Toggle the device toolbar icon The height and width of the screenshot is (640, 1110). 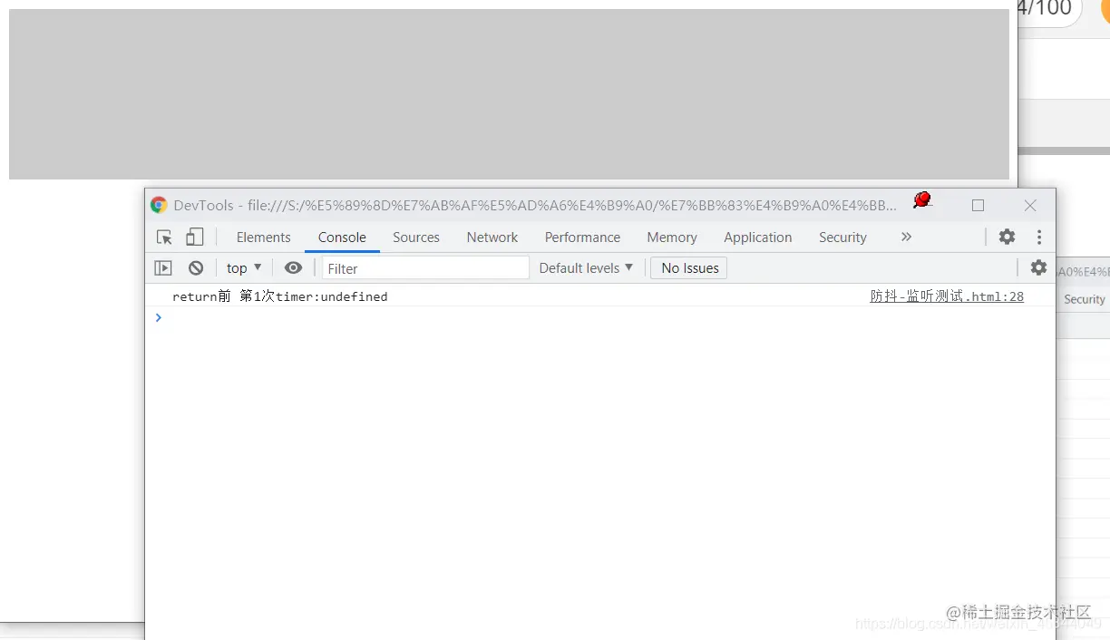(194, 238)
